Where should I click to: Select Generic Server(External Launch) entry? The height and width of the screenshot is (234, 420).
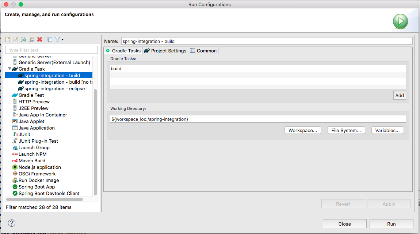pyautogui.click(x=54, y=63)
